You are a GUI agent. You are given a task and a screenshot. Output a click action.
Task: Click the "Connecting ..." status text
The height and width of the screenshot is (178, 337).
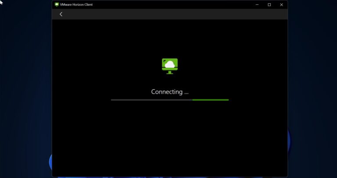170,92
